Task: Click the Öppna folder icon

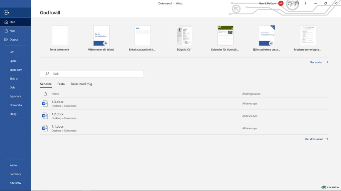Action: (x=6, y=40)
